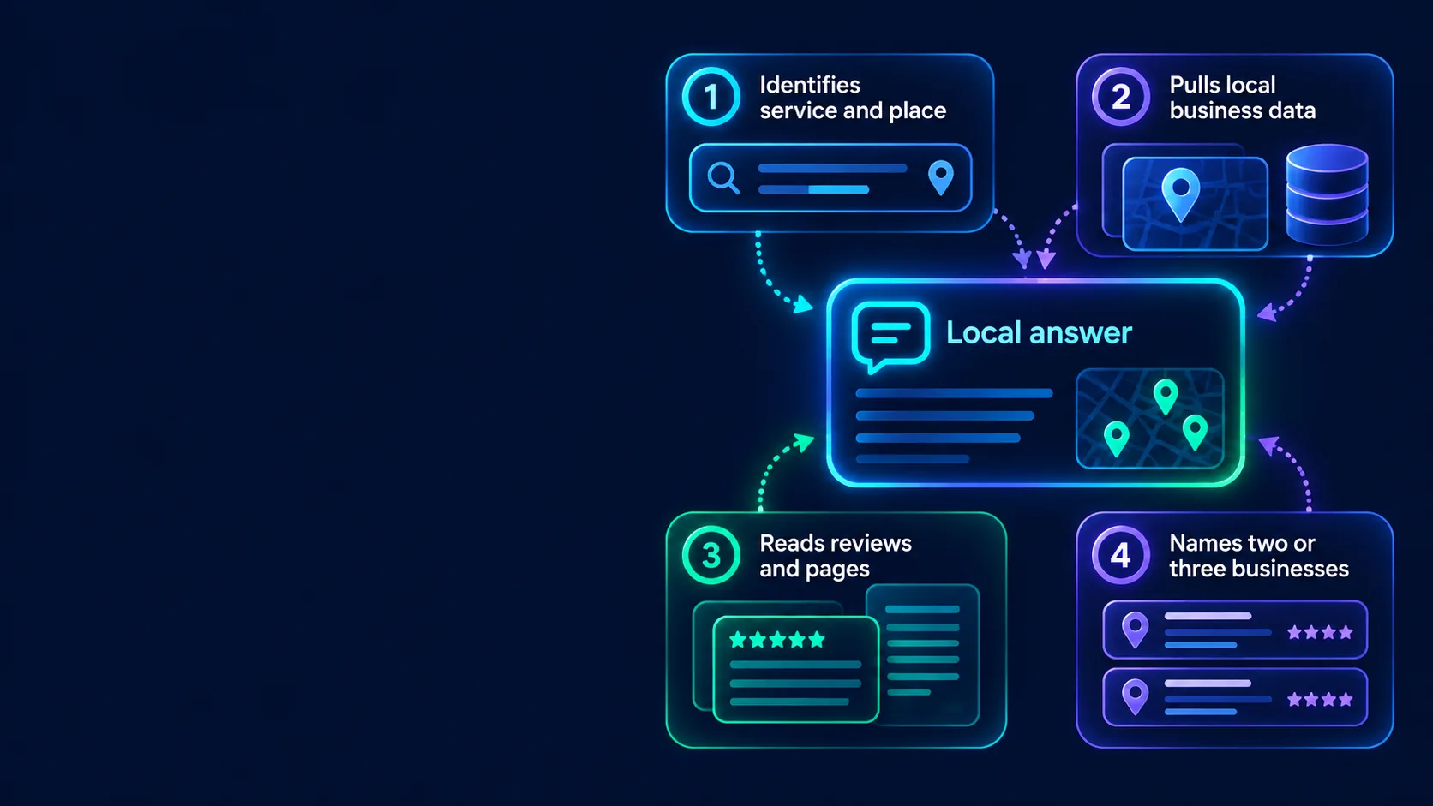Viewport: 1433px width, 806px height.
Task: Click the number 1 circle badge
Action: pyautogui.click(x=711, y=97)
